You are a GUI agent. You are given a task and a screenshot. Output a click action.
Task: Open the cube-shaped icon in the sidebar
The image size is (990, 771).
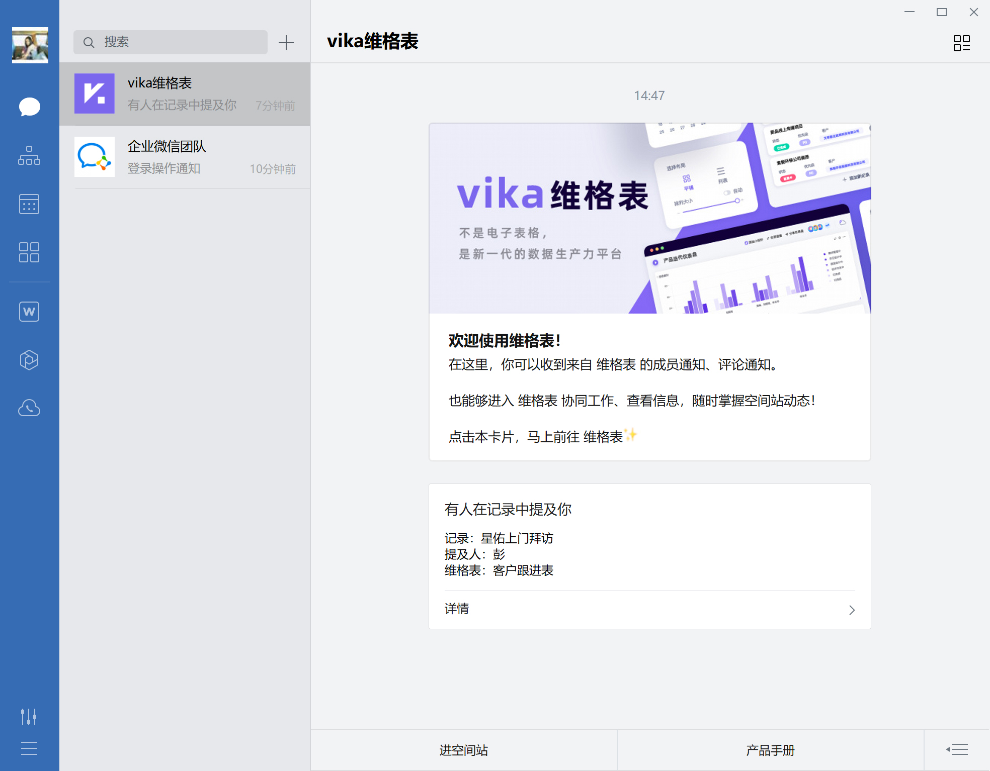[x=29, y=360]
